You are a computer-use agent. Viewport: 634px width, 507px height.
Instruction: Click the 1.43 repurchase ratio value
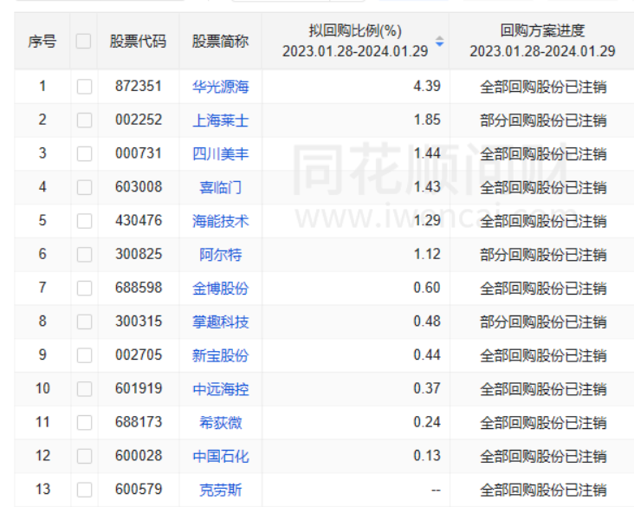427,187
